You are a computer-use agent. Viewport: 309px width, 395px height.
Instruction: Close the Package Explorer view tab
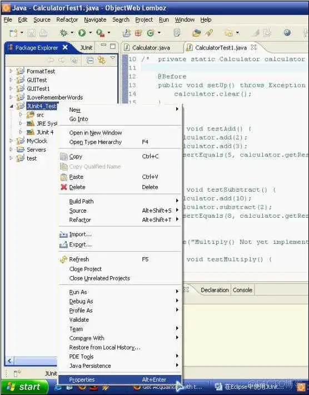click(65, 47)
